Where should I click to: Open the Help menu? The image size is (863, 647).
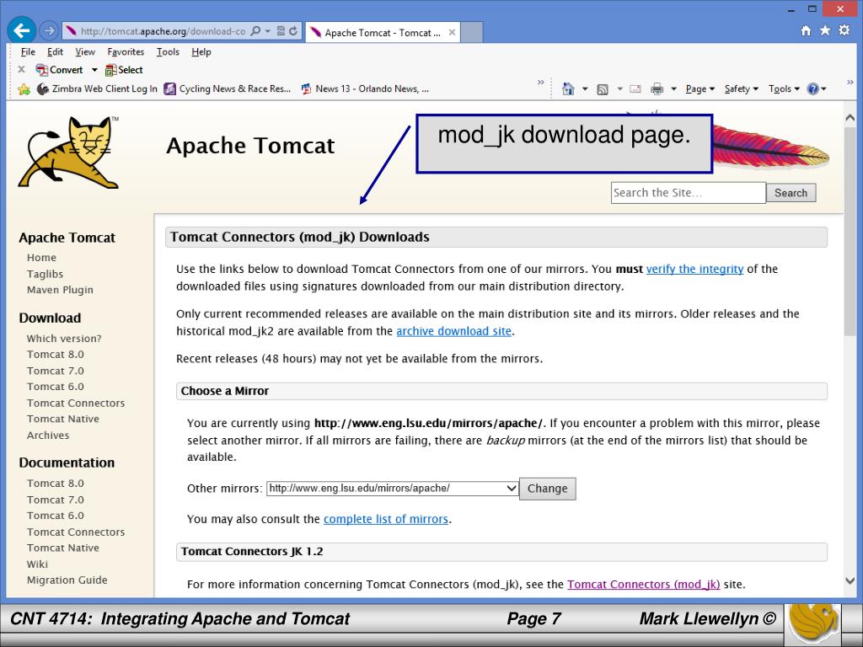(201, 51)
